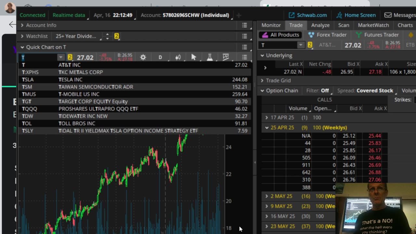
Task: Open the 25+ Year Dividend watchlist selector
Action: click(x=78, y=36)
